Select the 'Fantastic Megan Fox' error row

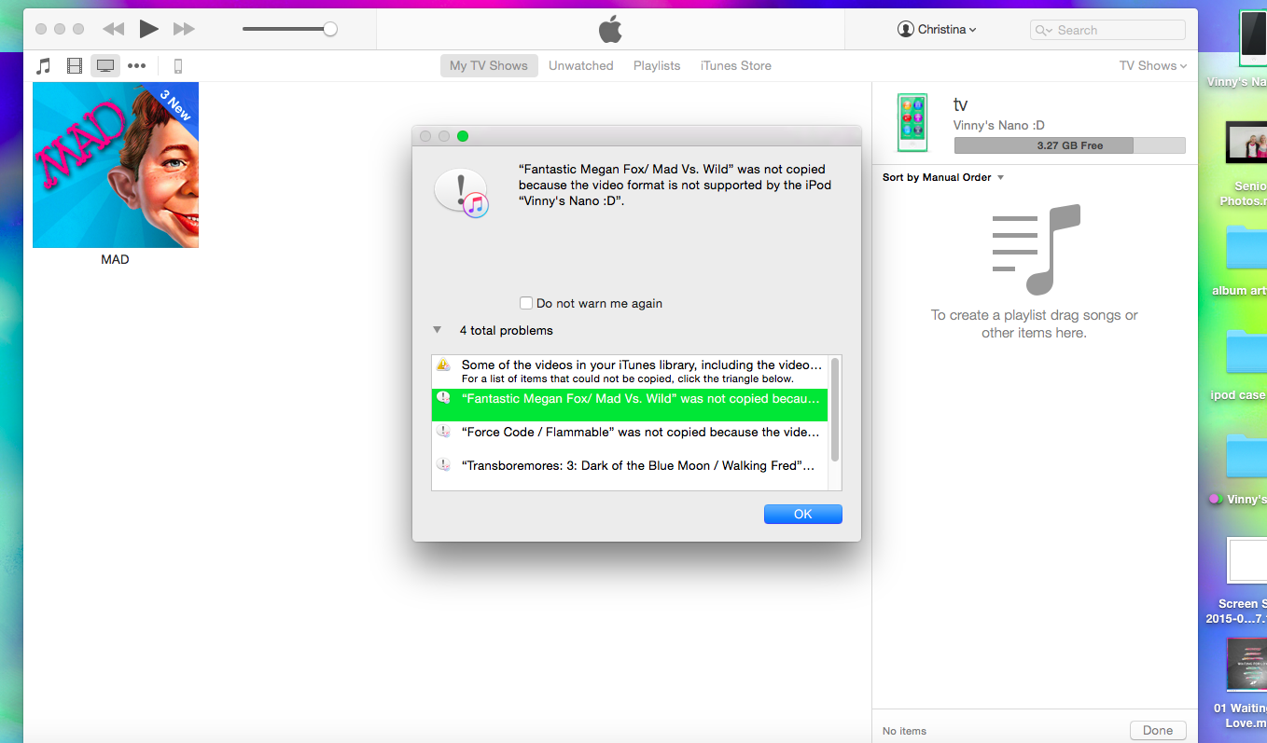[630, 405]
